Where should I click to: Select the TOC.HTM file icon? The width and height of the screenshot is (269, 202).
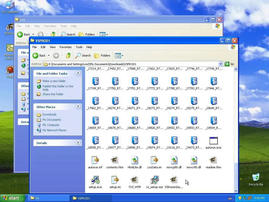pos(134,180)
